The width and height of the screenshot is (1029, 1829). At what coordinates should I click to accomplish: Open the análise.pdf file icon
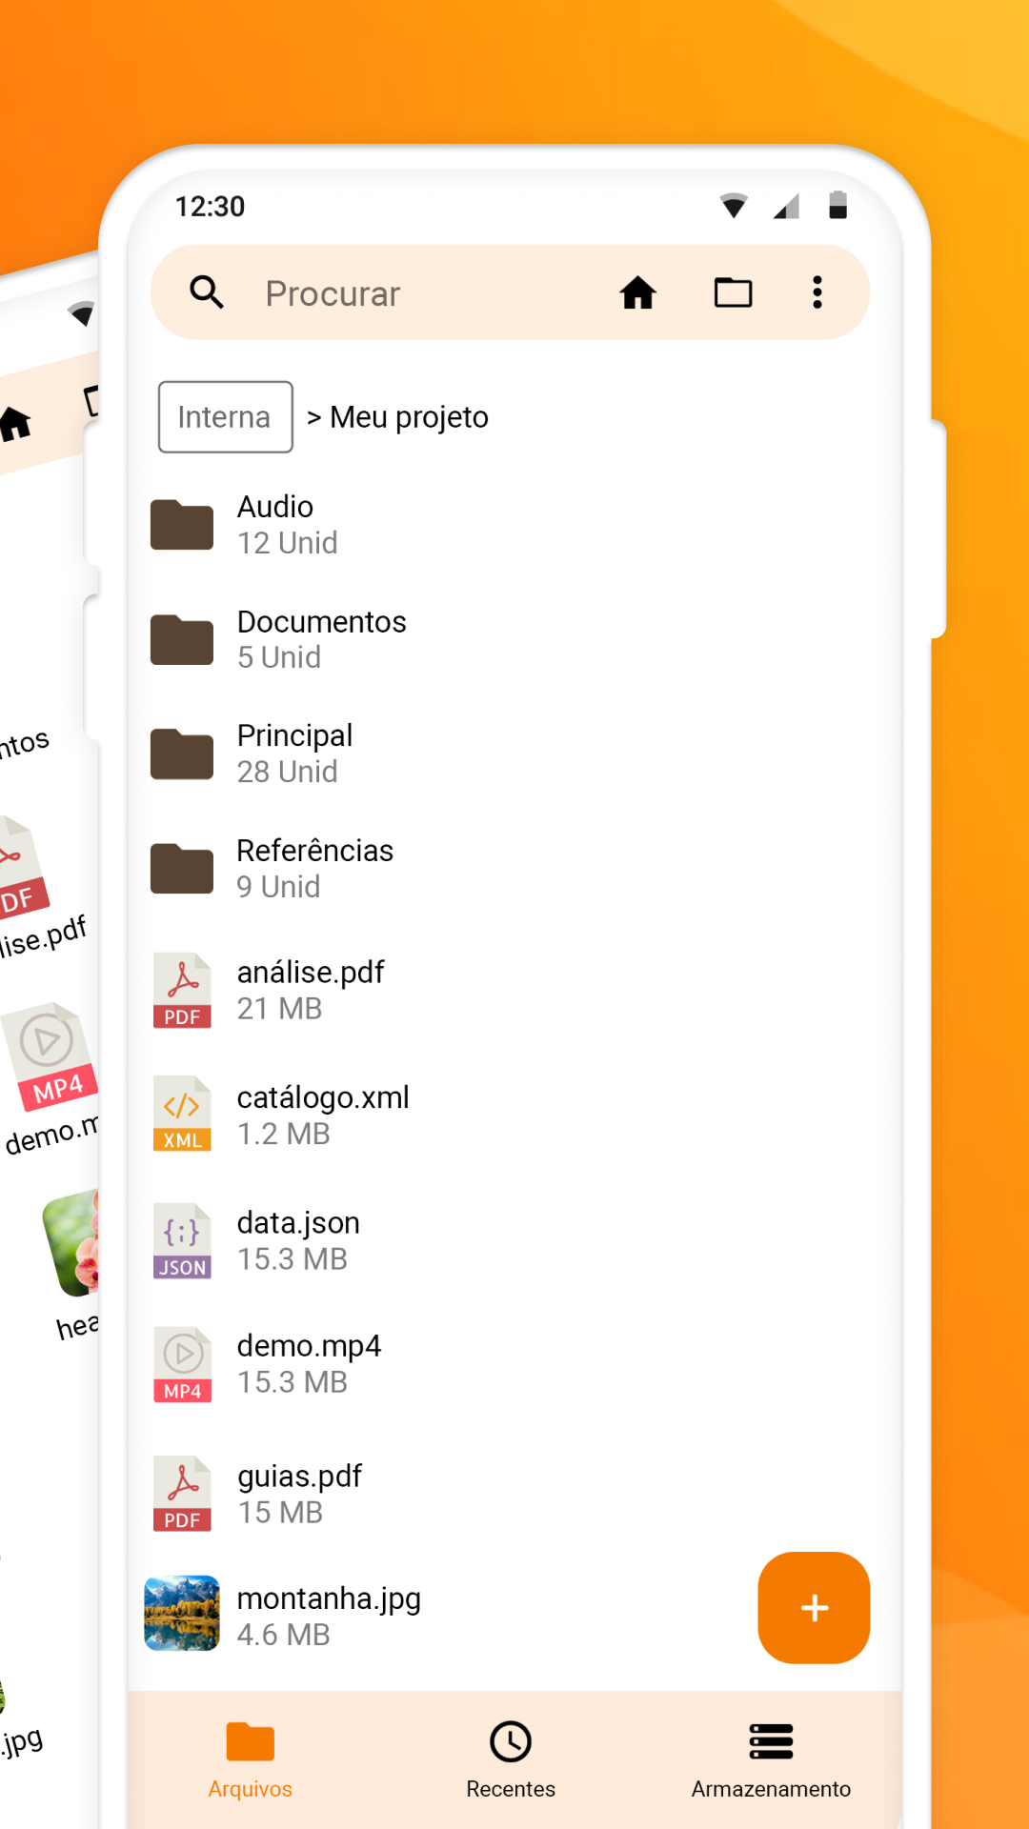coord(182,990)
